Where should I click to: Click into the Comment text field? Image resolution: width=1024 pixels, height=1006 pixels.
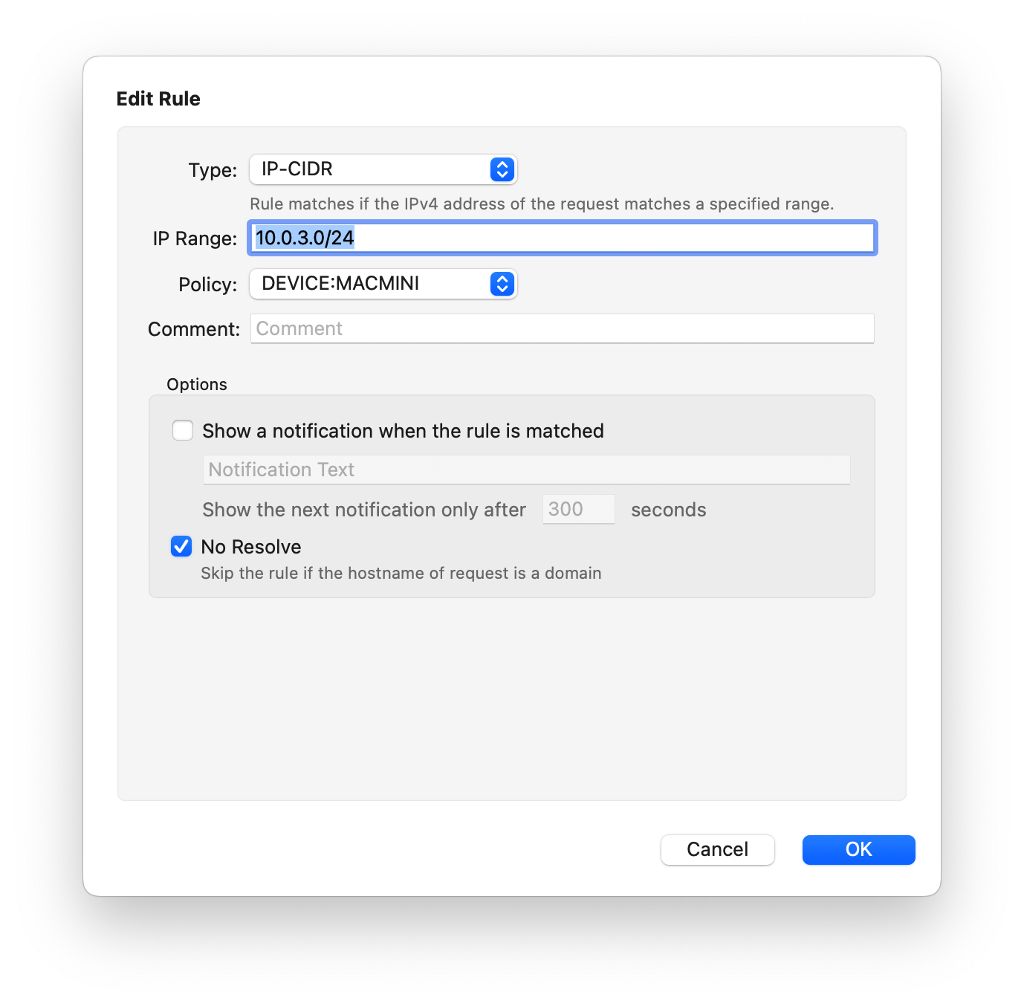point(562,328)
